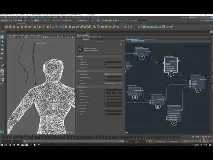Toggle the grid-like sidebar icon in the top-right corner

(x=207, y=20)
